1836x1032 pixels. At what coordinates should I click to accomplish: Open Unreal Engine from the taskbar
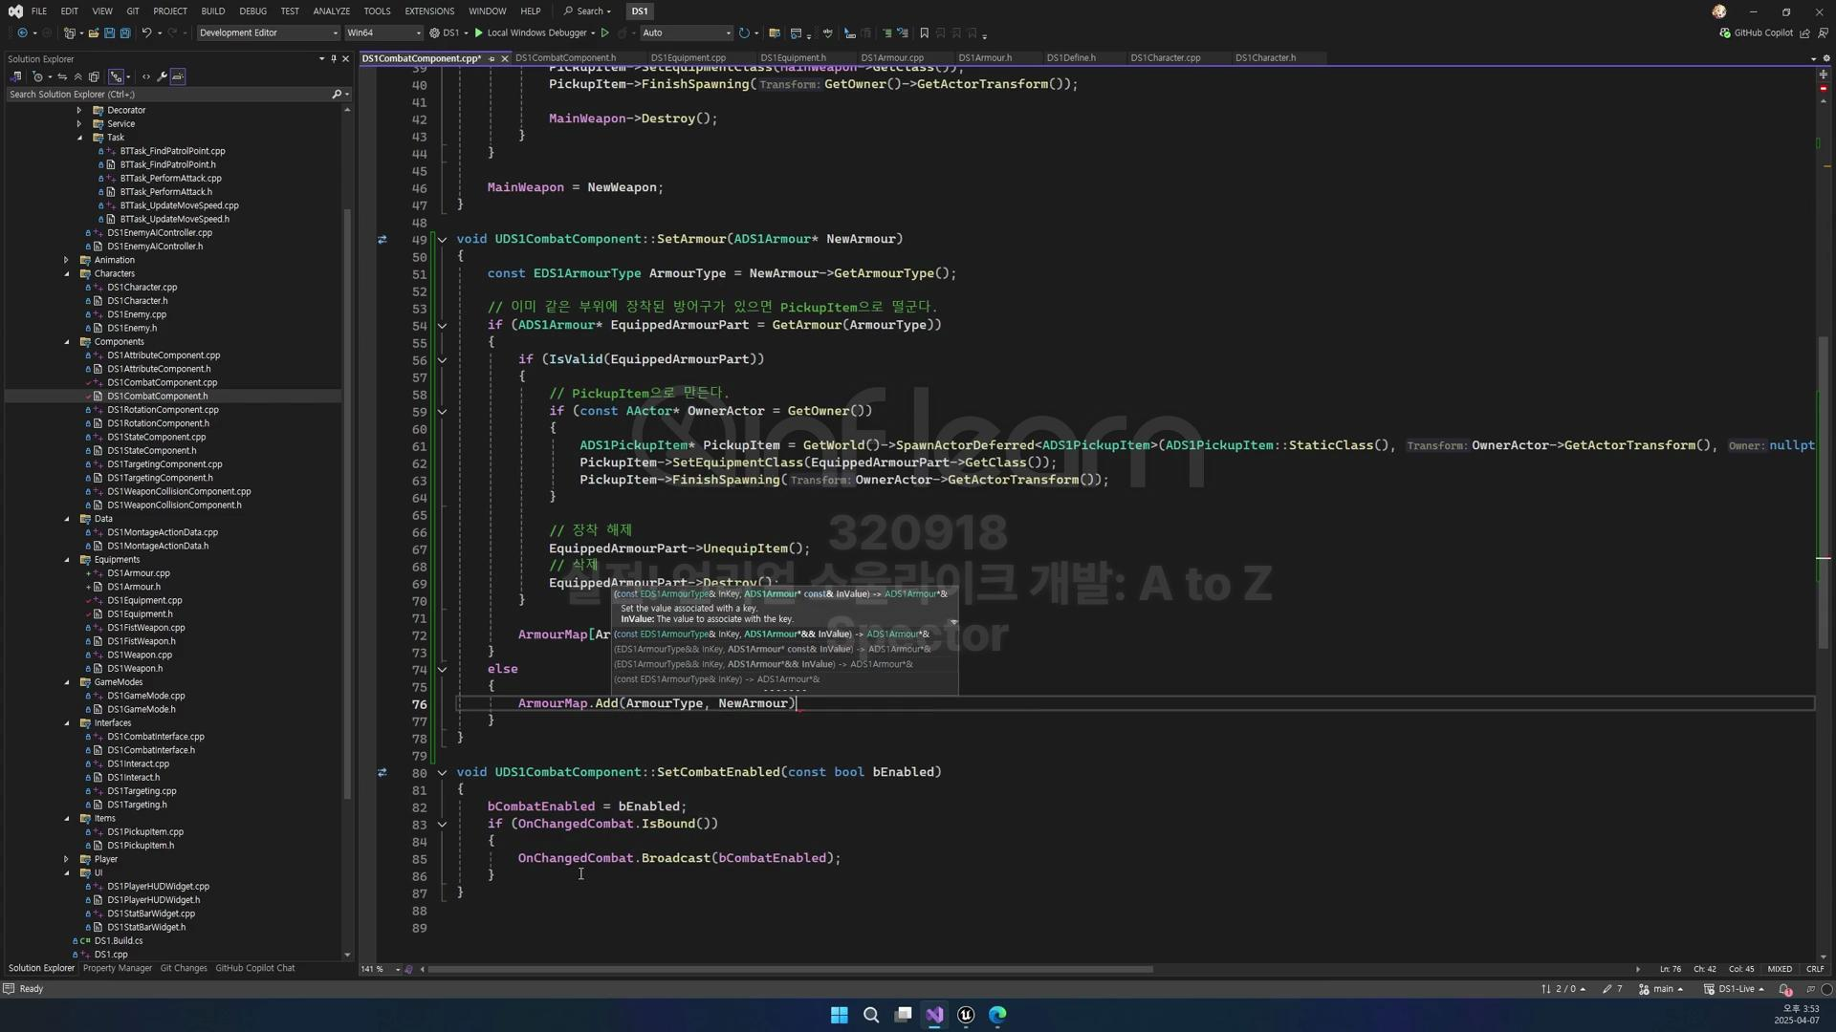[x=966, y=1015]
